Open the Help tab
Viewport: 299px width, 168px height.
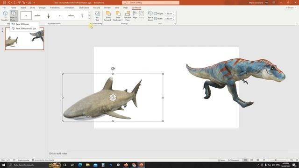(125, 7)
